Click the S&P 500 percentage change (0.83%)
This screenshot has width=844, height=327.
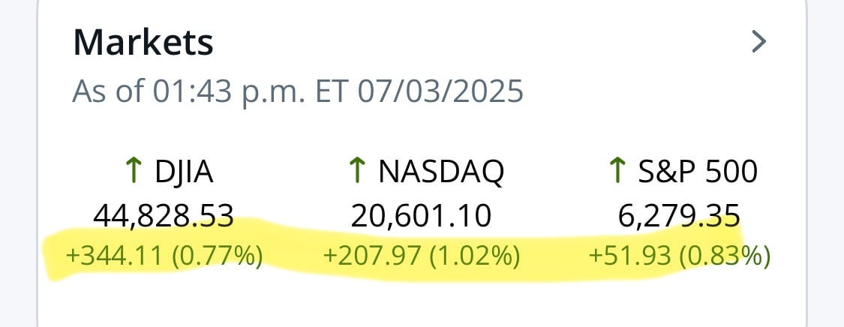(725, 257)
